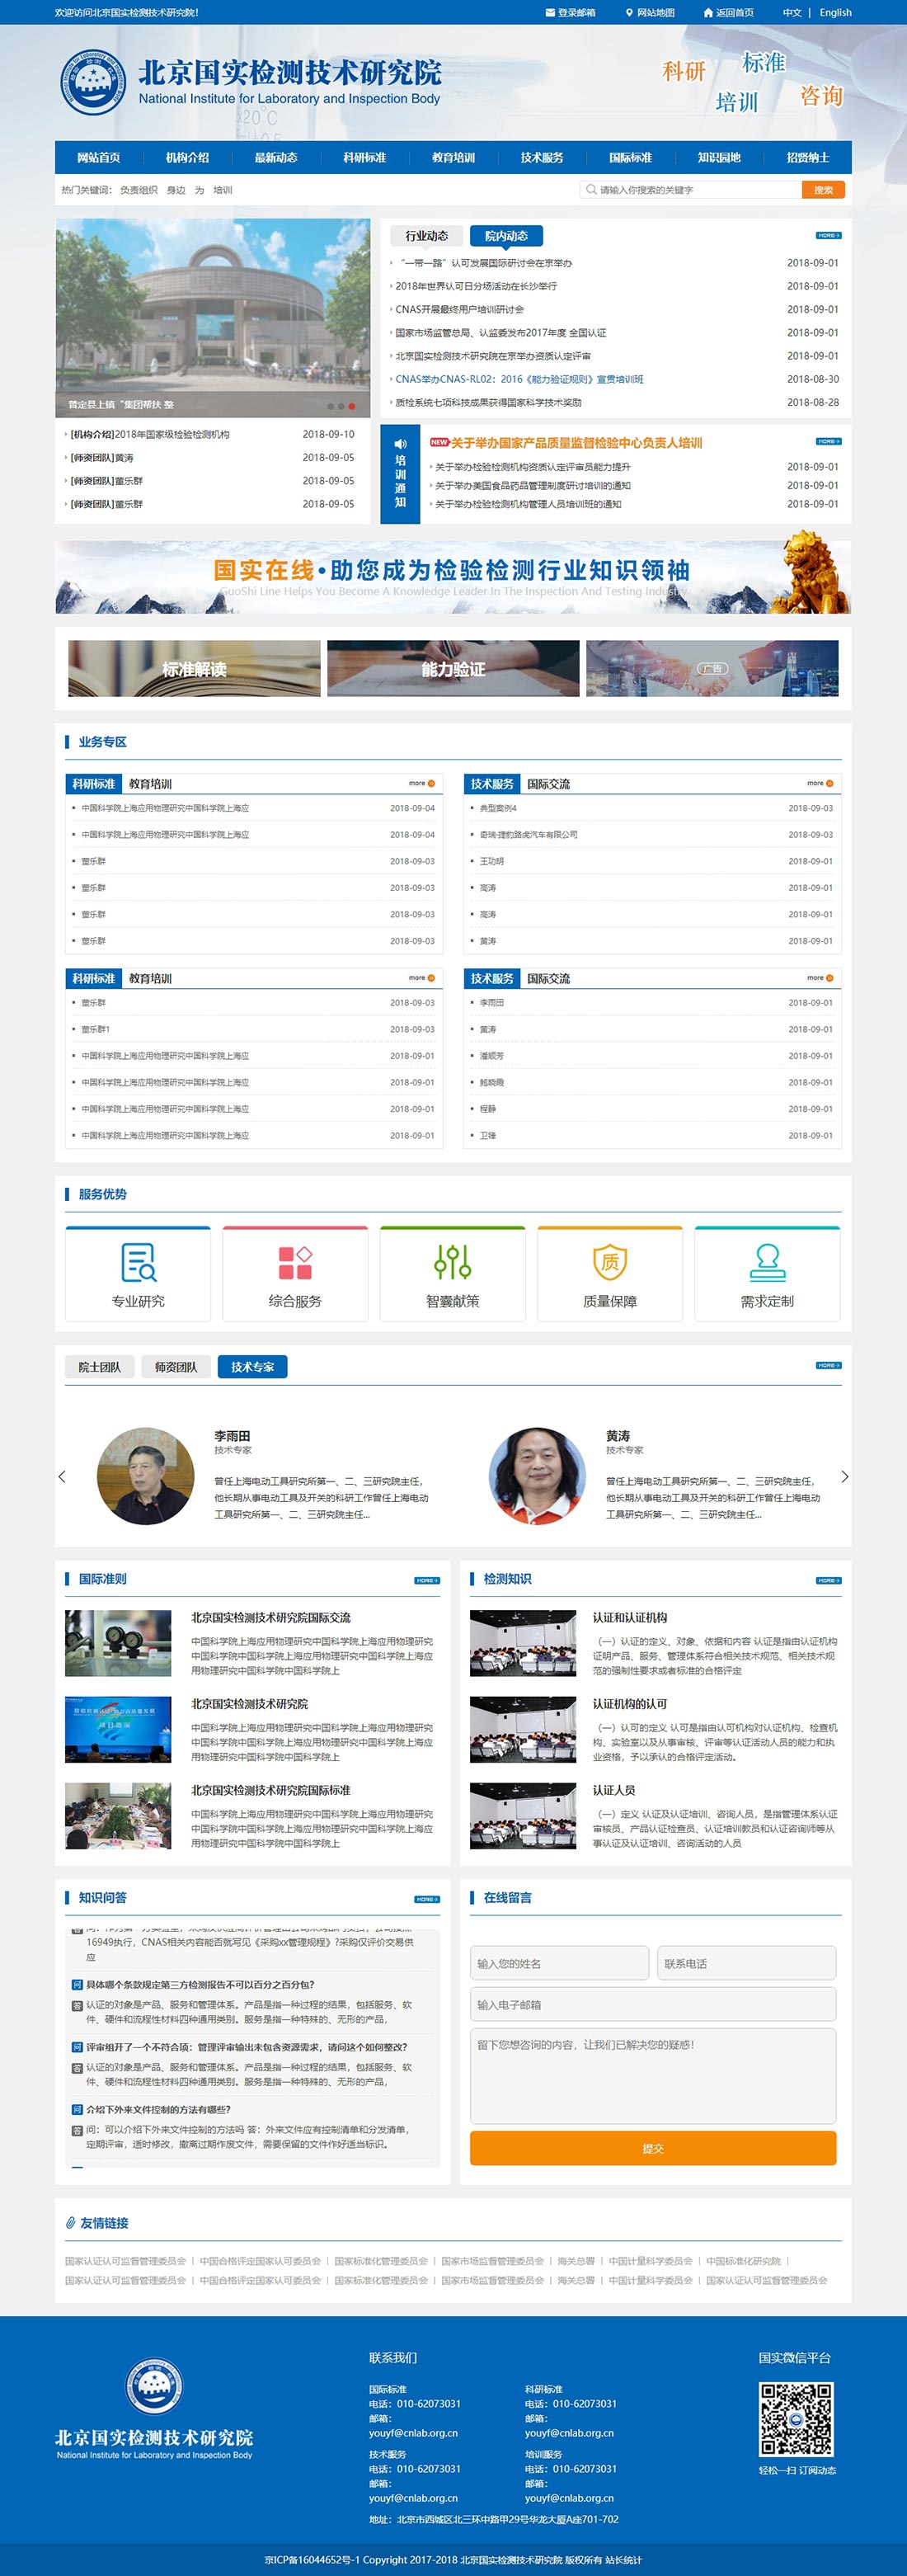Open the news item CNAS开展最终用户培训研讨会

click(x=459, y=309)
